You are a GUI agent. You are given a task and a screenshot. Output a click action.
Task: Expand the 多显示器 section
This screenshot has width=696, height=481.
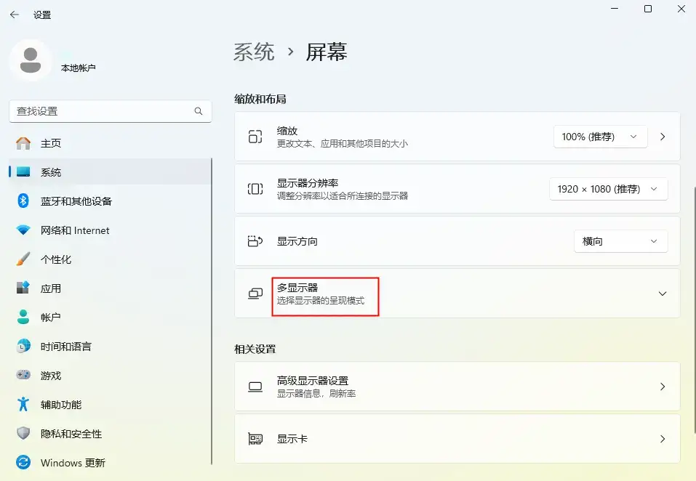661,294
